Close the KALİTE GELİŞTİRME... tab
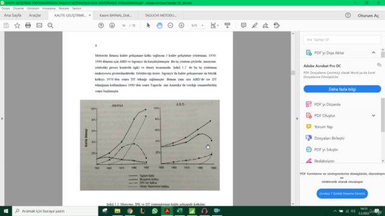The image size is (385, 216). [90, 15]
